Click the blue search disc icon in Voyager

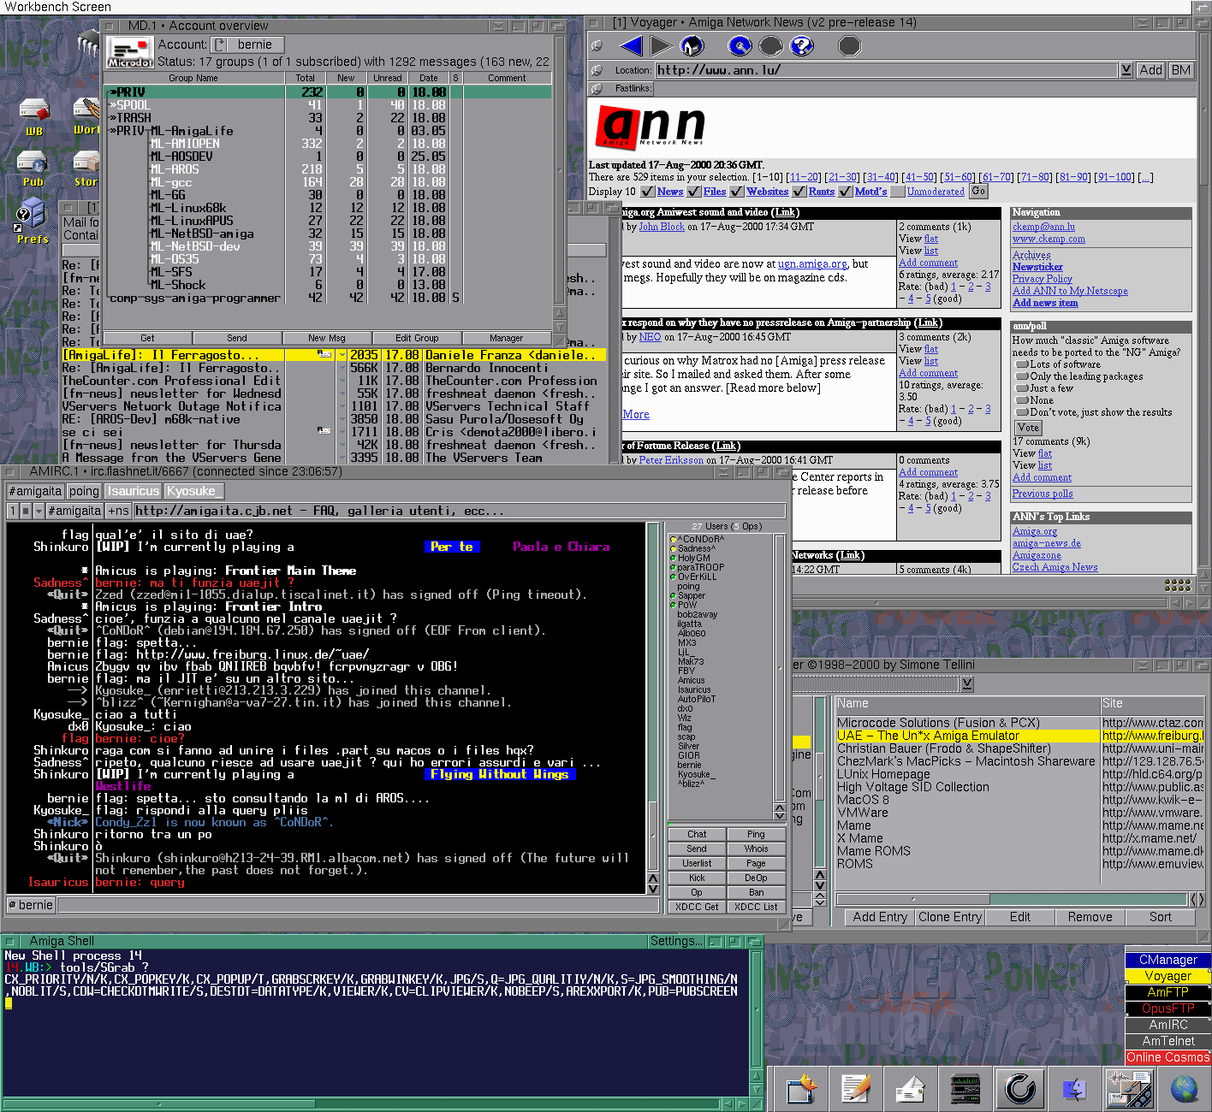point(740,46)
